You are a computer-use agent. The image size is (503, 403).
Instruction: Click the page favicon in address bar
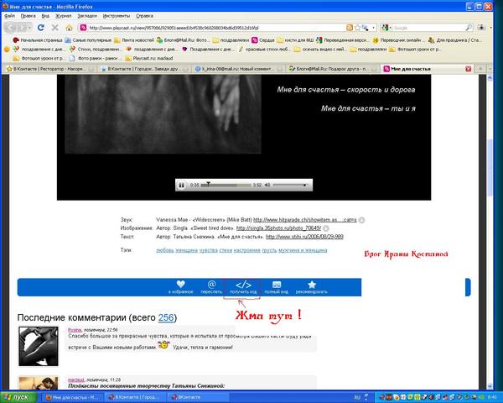tap(83, 28)
